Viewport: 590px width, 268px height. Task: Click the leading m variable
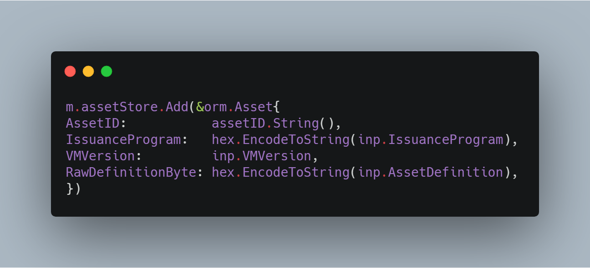tap(70, 108)
